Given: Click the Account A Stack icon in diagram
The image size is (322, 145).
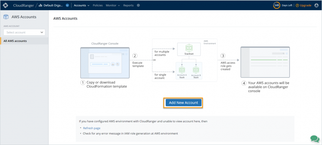Looking at the screenshot, I should [x=182, y=70].
